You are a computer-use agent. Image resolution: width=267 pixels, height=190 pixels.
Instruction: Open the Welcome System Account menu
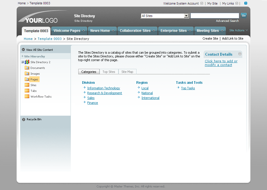pos(183,3)
